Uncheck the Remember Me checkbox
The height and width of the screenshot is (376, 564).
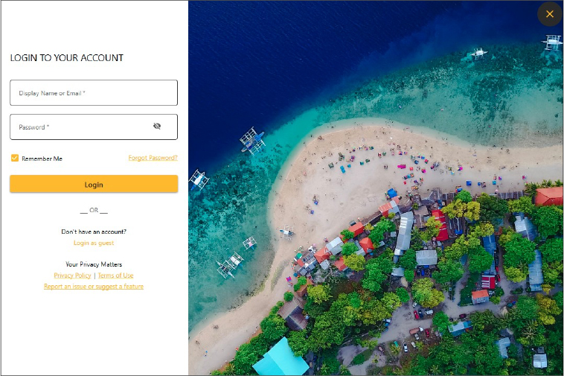click(x=15, y=158)
